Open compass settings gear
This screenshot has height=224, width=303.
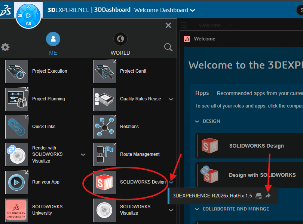pyautogui.click(x=5, y=47)
